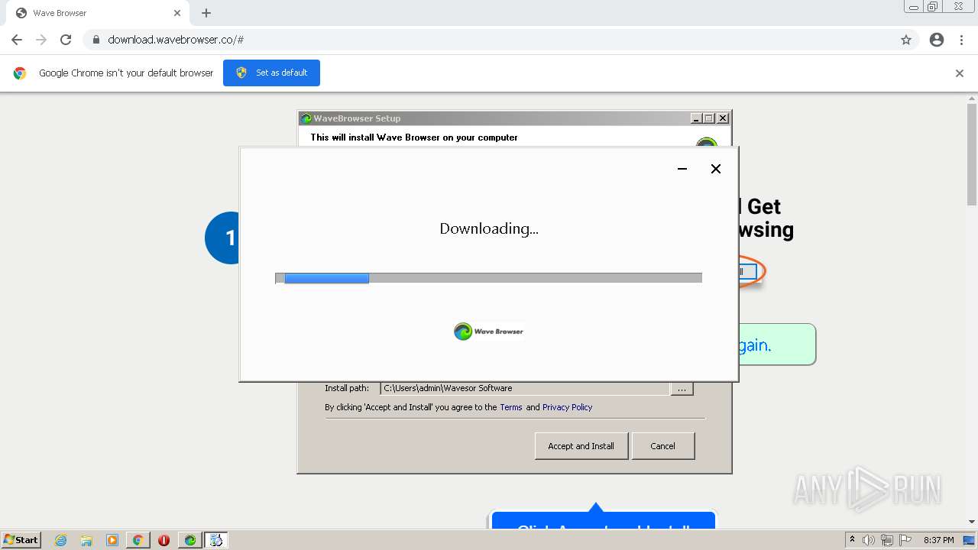Click the Downloading... status text
Screen dimensions: 978x550
(x=489, y=228)
